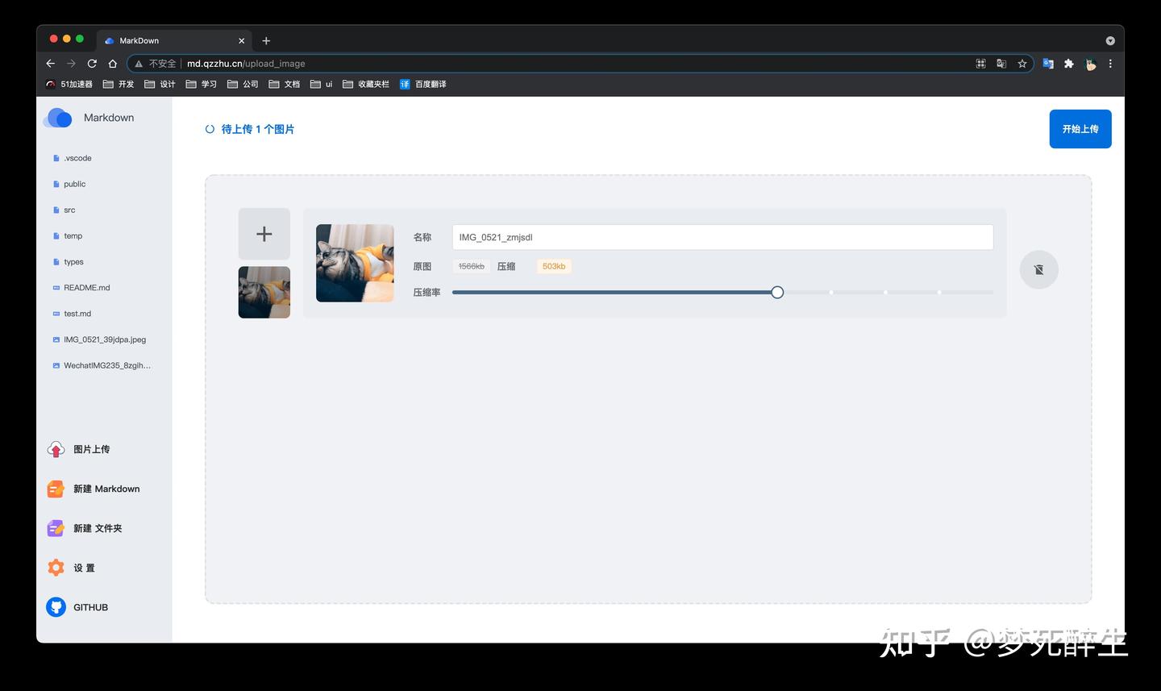Screen dimensions: 1161x691
Task: Click the 503kb compressed size badge
Action: (554, 265)
